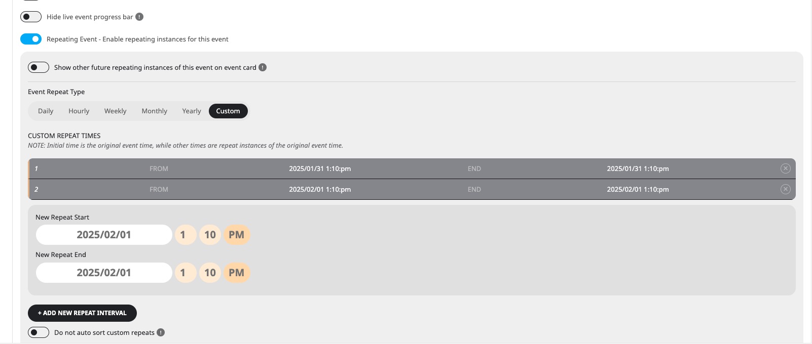This screenshot has width=812, height=344.
Task: Toggle Hide live event progress bar switch
Action: tap(31, 17)
